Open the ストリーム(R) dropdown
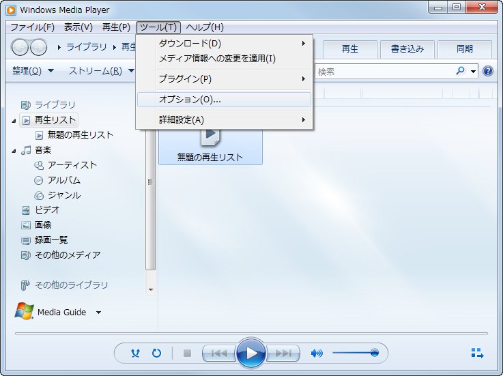The image size is (503, 376). pos(101,71)
